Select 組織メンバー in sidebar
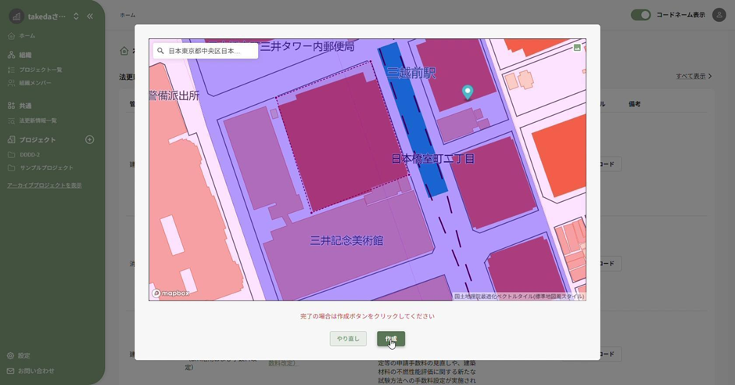Viewport: 735px width, 385px height. coord(35,82)
